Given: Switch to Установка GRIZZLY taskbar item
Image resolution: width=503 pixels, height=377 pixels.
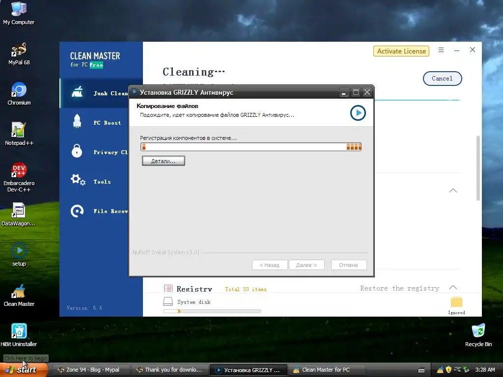Looking at the screenshot, I should 249,370.
